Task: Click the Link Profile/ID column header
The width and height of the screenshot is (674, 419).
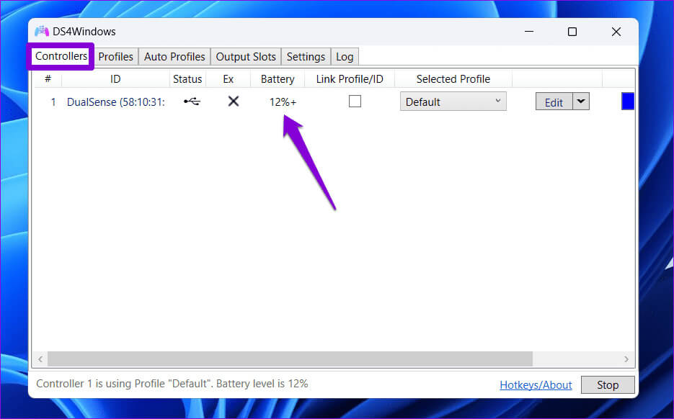Action: point(350,79)
